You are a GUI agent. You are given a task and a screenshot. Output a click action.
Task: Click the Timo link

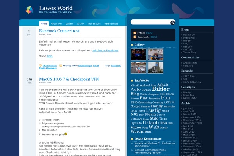coord(50,56)
